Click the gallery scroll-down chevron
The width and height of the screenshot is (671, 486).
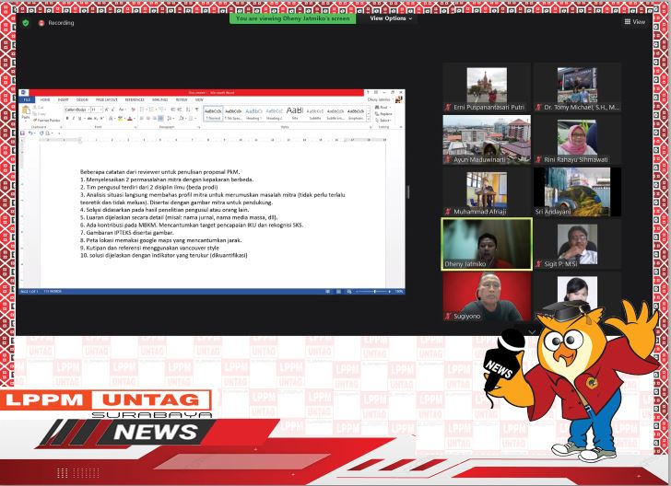click(x=532, y=331)
